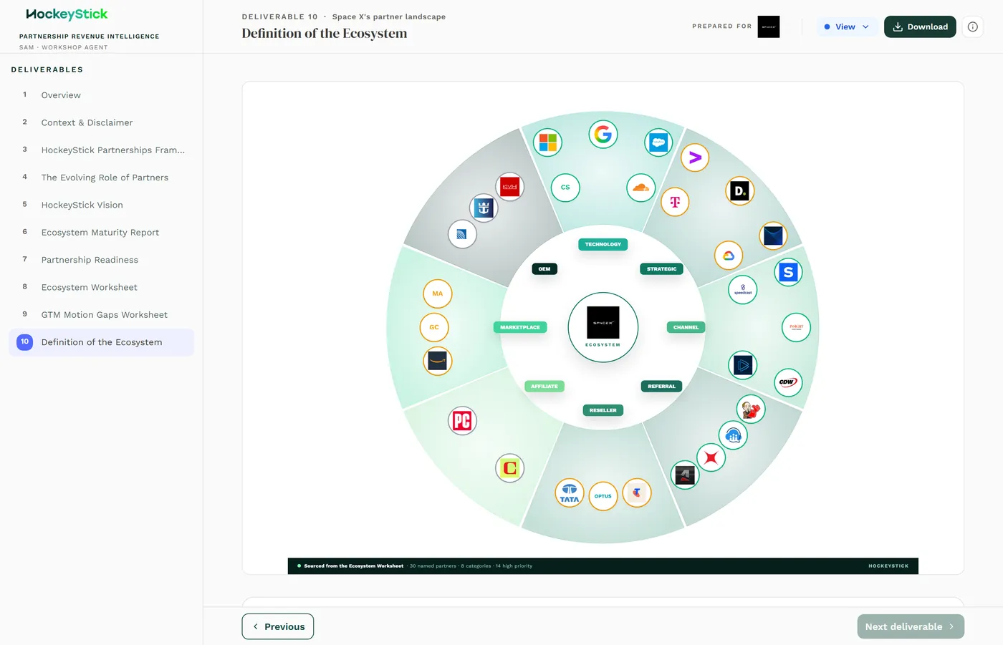
Task: Select GTM Motion Gaps Worksheet
Action: 101,315
